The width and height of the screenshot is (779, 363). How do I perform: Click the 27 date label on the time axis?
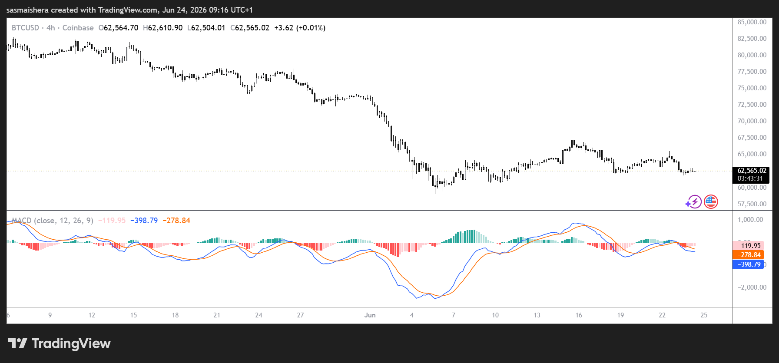pyautogui.click(x=300, y=315)
